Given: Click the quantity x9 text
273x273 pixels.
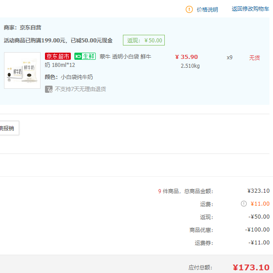Looking at the screenshot, I should 229,58.
